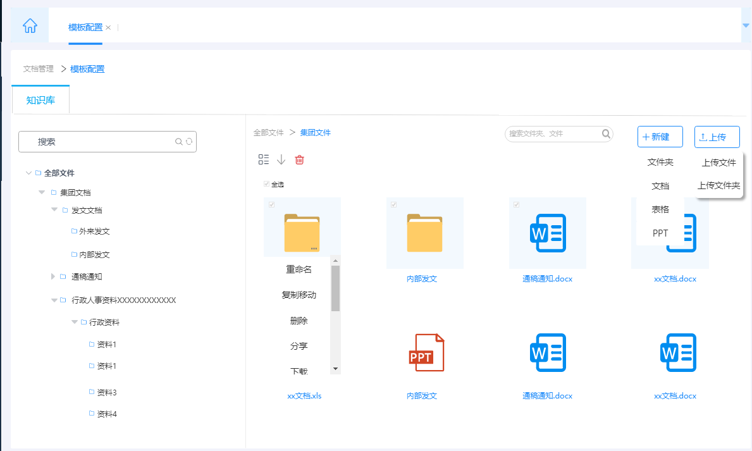Toggle the checkbox on the 内部发文 folder
The height and width of the screenshot is (451, 752).
click(x=394, y=204)
